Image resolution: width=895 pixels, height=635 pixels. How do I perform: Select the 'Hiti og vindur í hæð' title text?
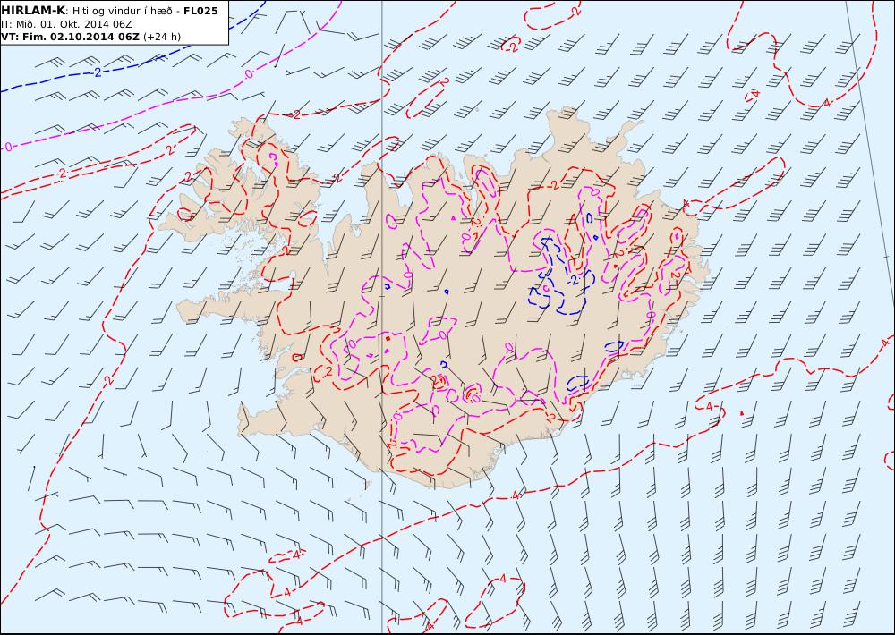tap(122, 11)
